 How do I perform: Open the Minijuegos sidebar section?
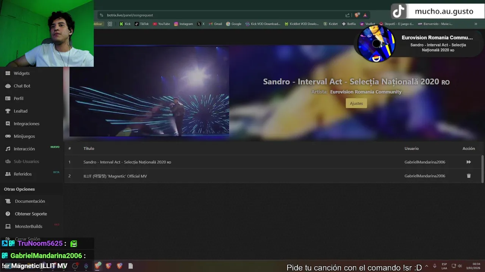24,136
